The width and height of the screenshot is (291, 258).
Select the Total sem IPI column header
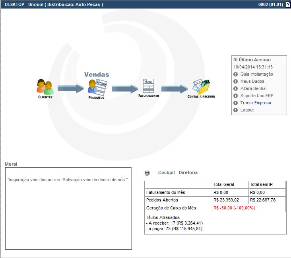(262, 184)
